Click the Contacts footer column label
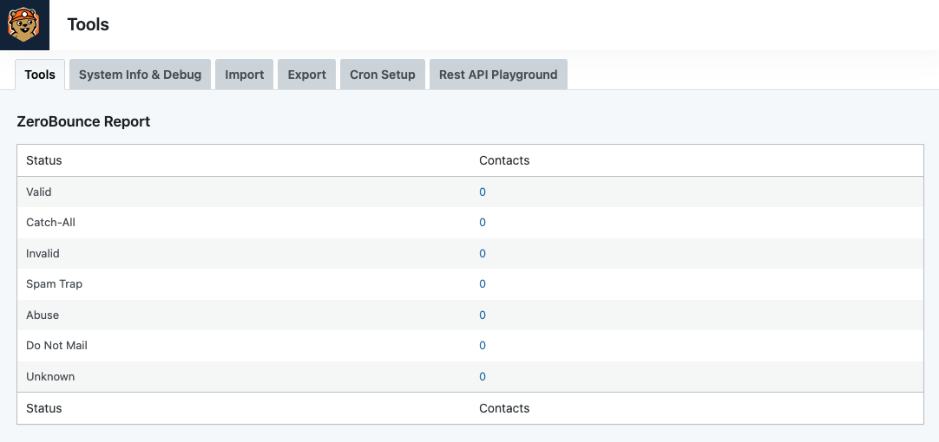This screenshot has height=442, width=939. 504,408
